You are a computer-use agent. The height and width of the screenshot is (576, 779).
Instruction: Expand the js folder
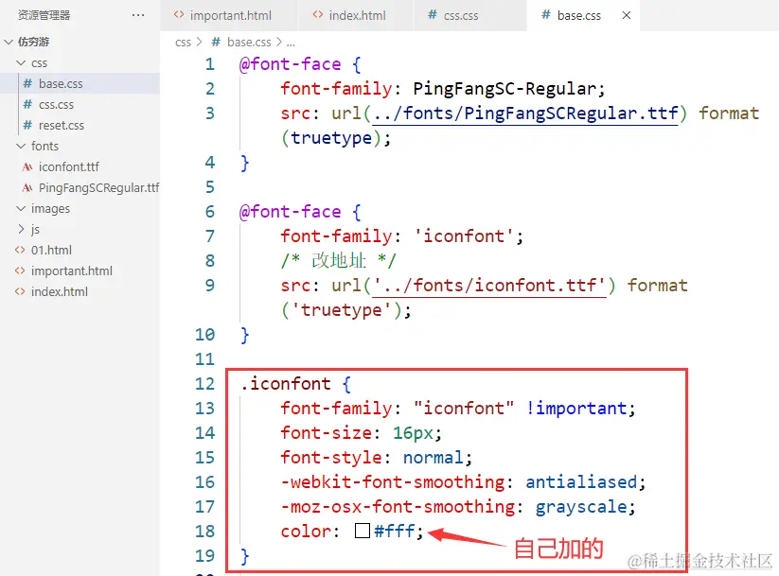21,229
